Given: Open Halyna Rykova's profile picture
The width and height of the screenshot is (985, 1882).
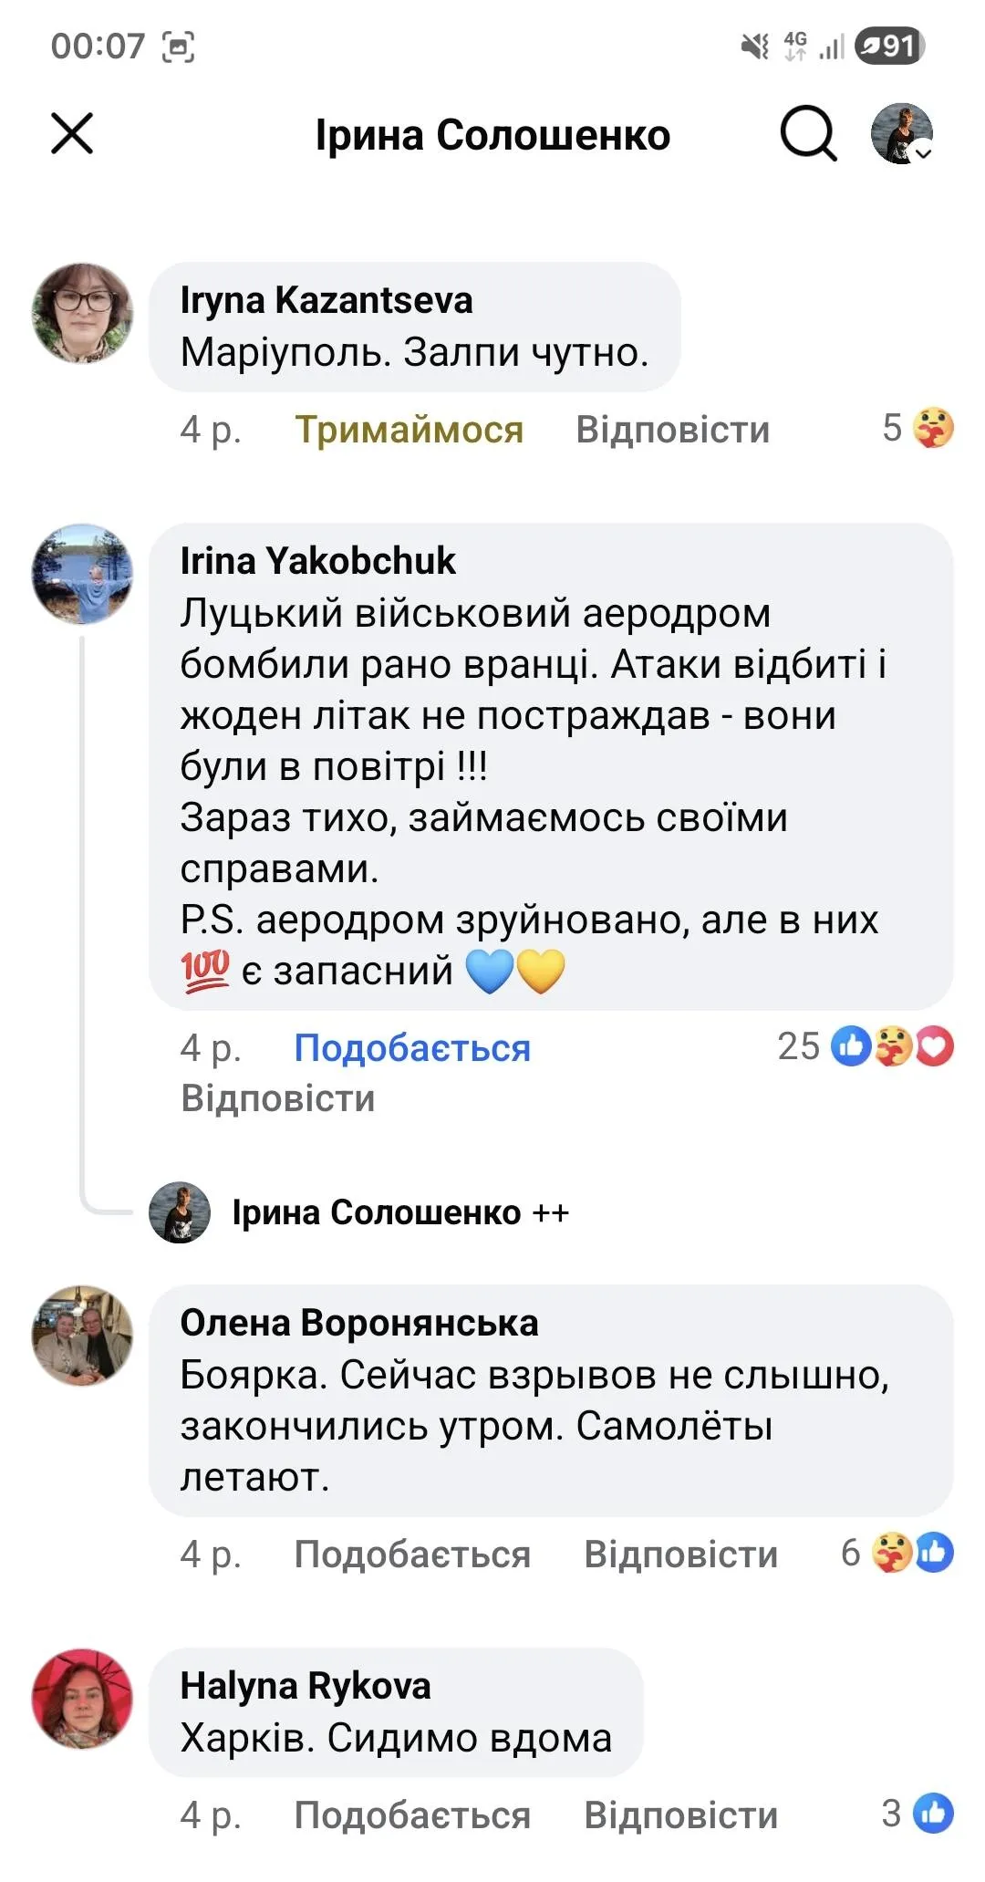Looking at the screenshot, I should coord(83,1699).
